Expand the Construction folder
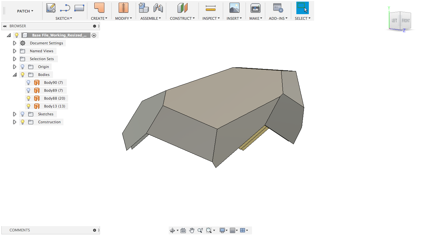The image size is (421, 235). (14, 122)
